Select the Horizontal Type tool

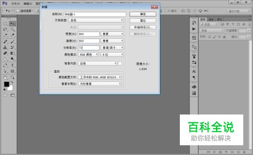coord(12,65)
